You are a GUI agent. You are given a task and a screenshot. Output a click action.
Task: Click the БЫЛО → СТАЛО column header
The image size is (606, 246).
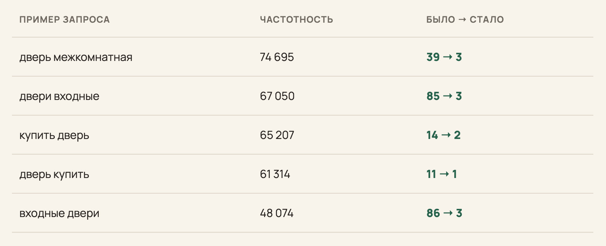tap(465, 20)
